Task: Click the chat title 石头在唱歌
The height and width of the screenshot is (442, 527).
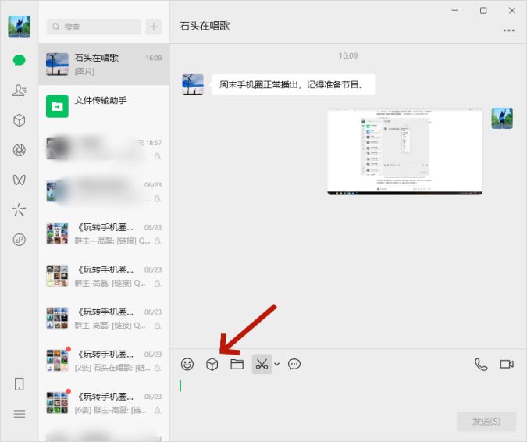Action: pyautogui.click(x=205, y=27)
